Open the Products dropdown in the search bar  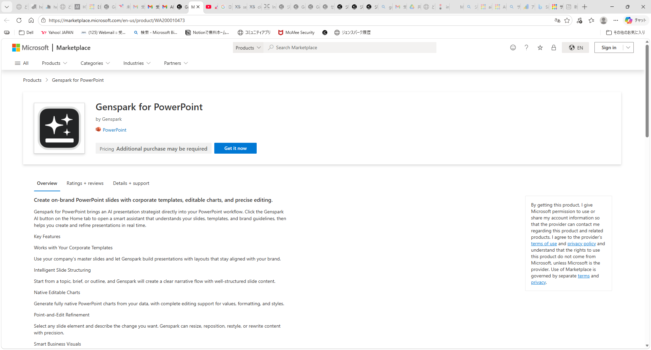tap(248, 47)
